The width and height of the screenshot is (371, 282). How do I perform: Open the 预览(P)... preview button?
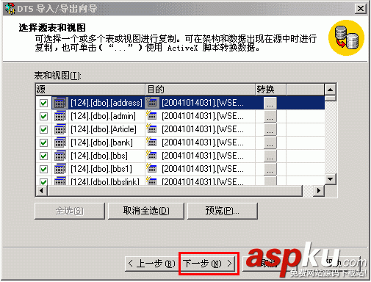click(223, 211)
